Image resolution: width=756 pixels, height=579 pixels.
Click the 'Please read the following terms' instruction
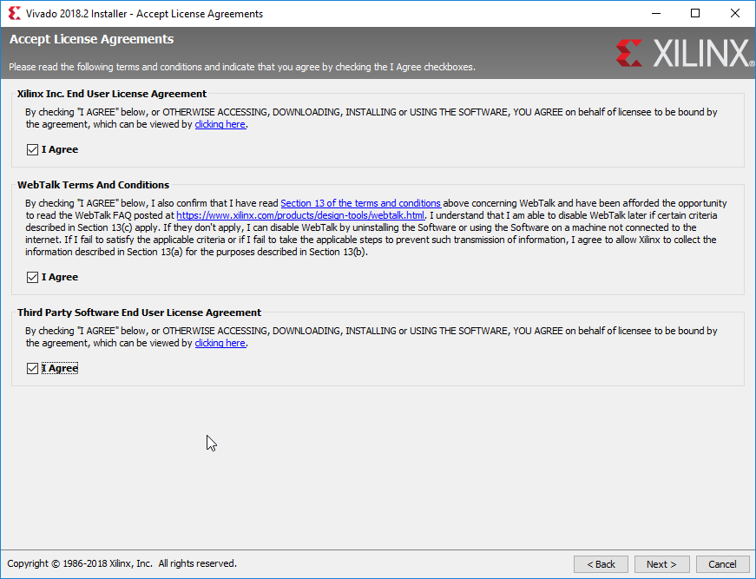tap(242, 67)
